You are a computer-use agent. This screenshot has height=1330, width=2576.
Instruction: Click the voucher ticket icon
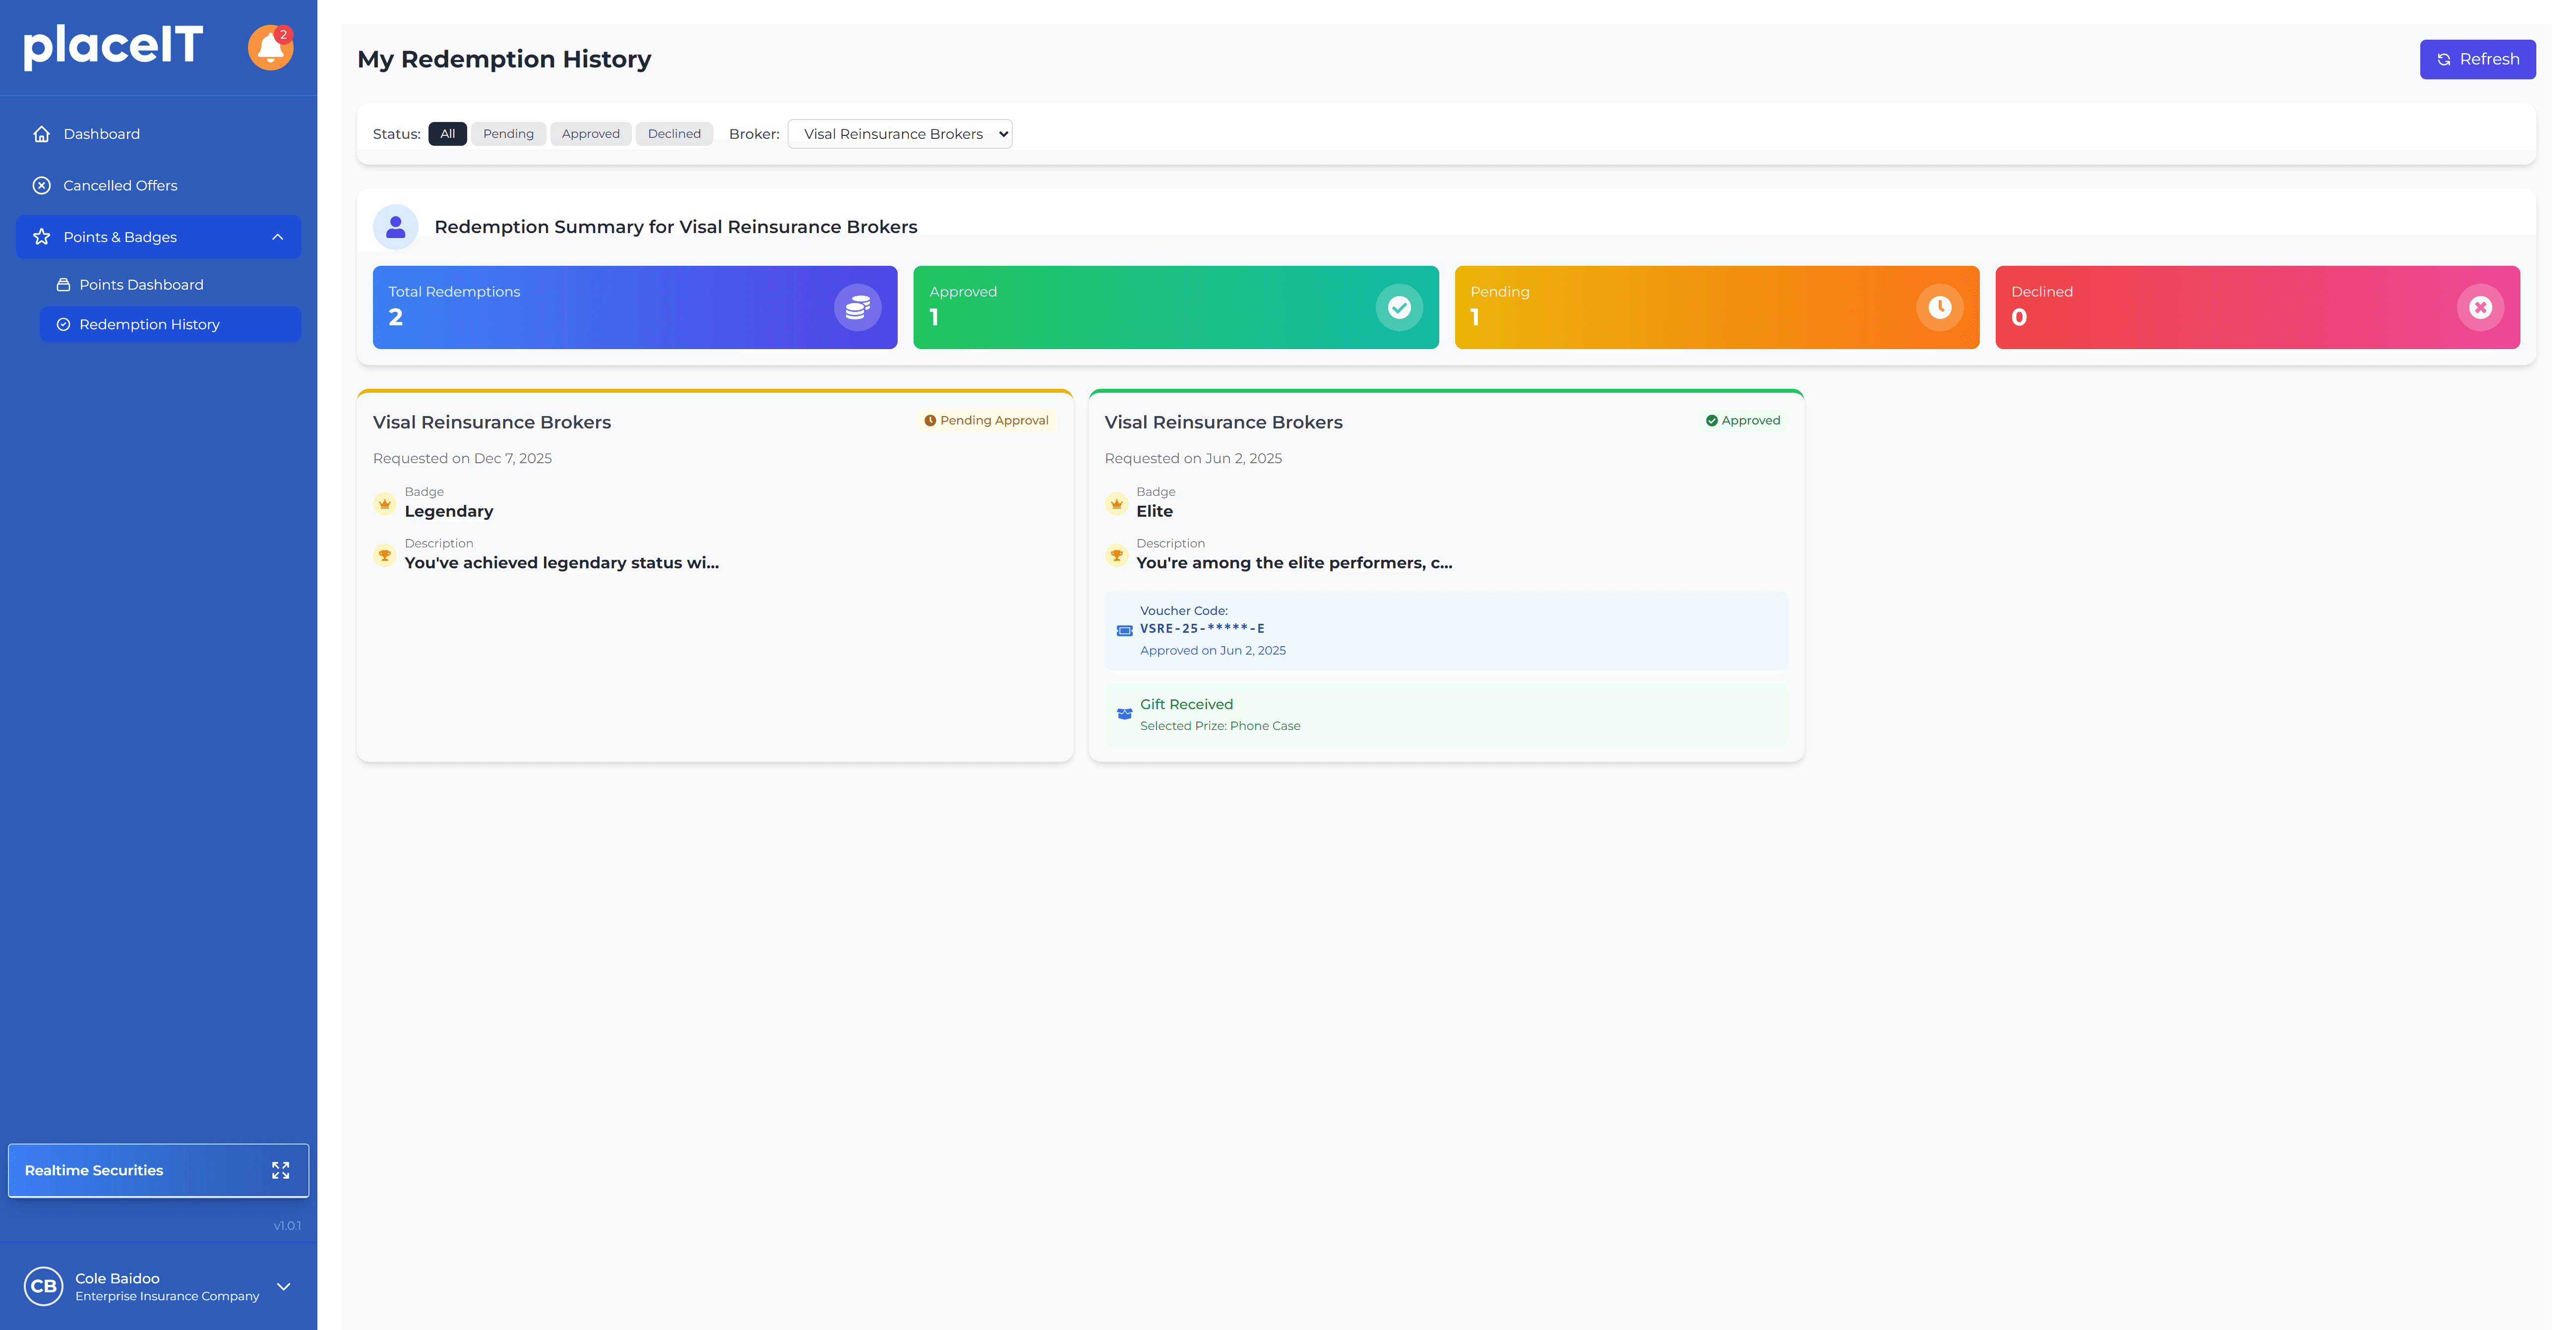[x=1124, y=630]
